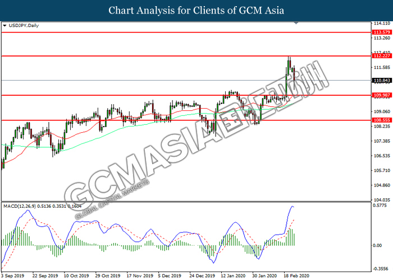Click the MACD scale value -0.3556
The image size is (393, 280).
pyautogui.click(x=381, y=269)
